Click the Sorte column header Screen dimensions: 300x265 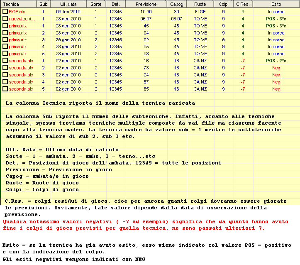click(x=96, y=4)
